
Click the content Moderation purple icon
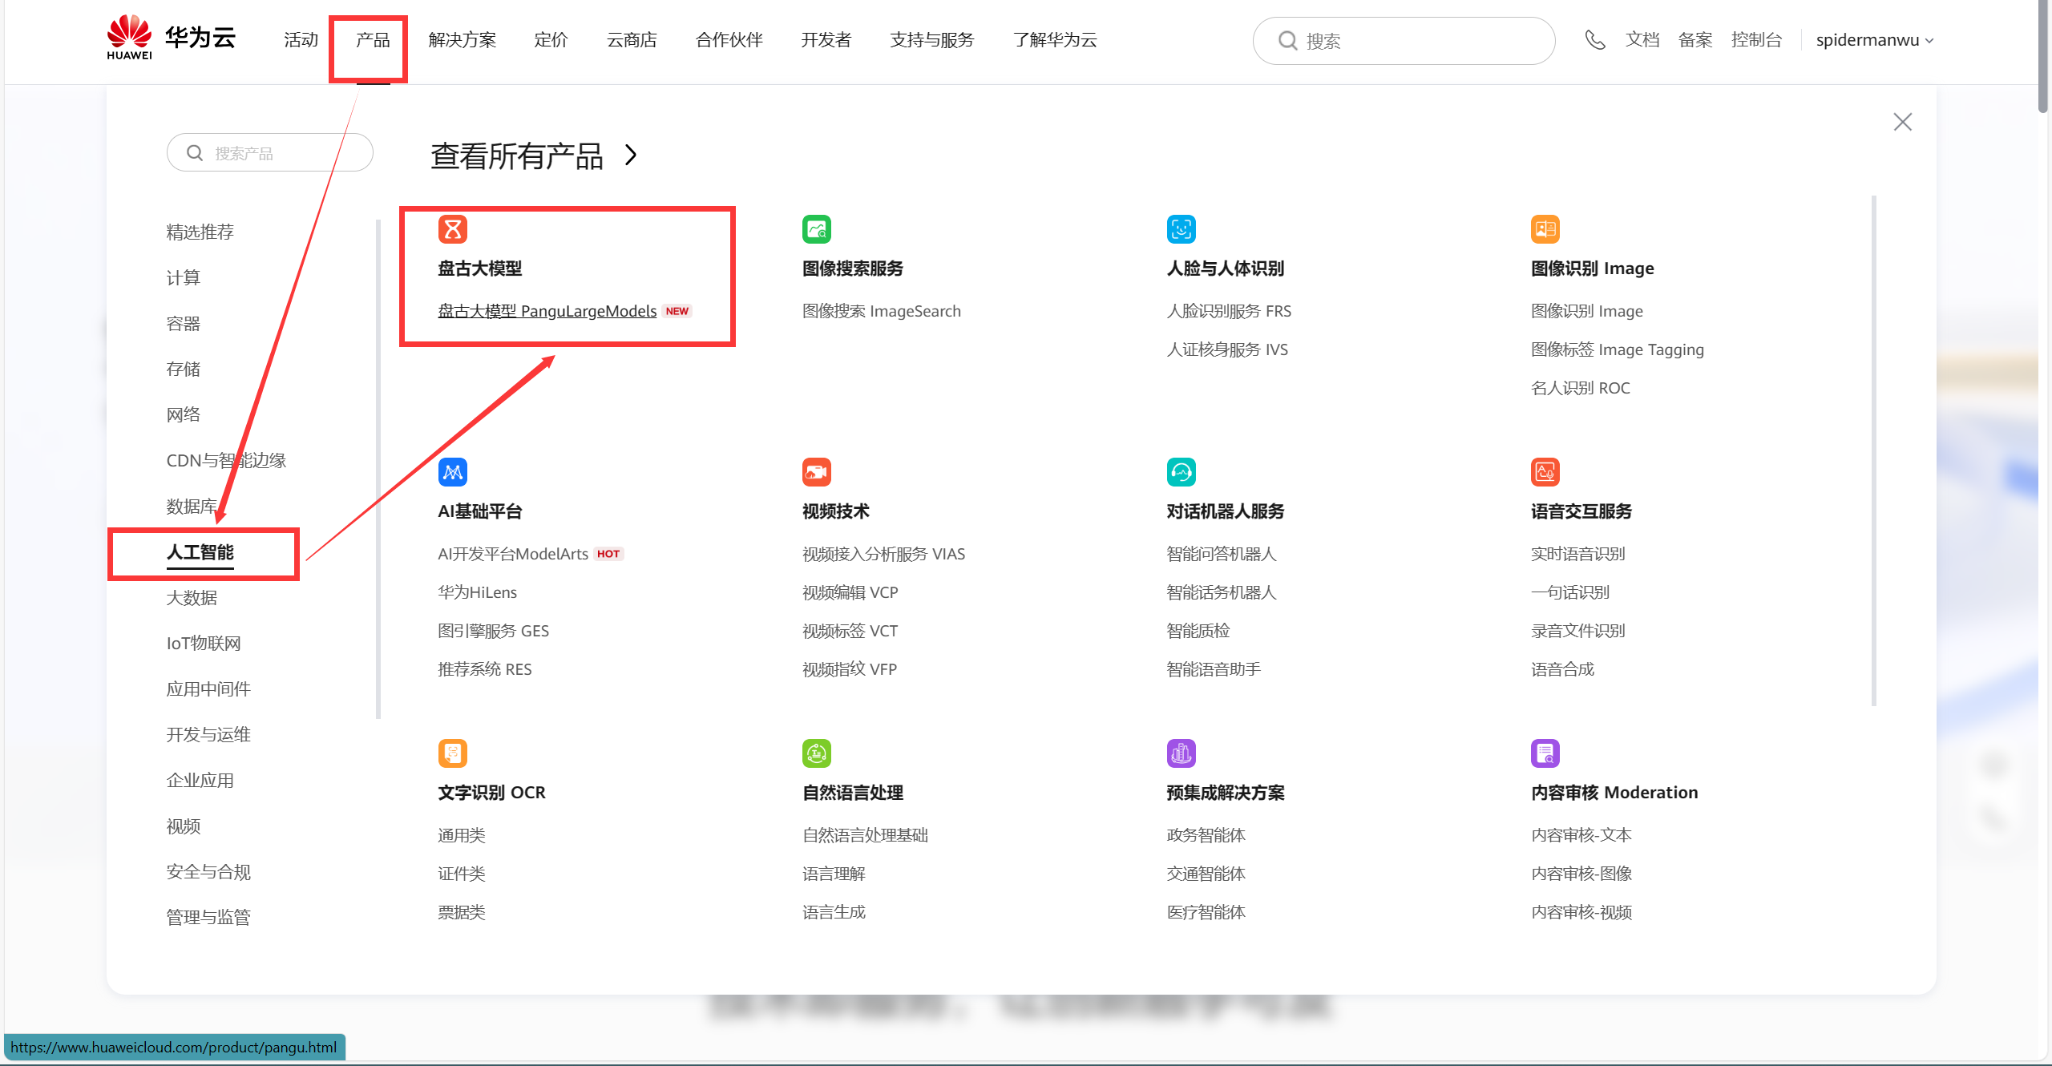tap(1545, 753)
